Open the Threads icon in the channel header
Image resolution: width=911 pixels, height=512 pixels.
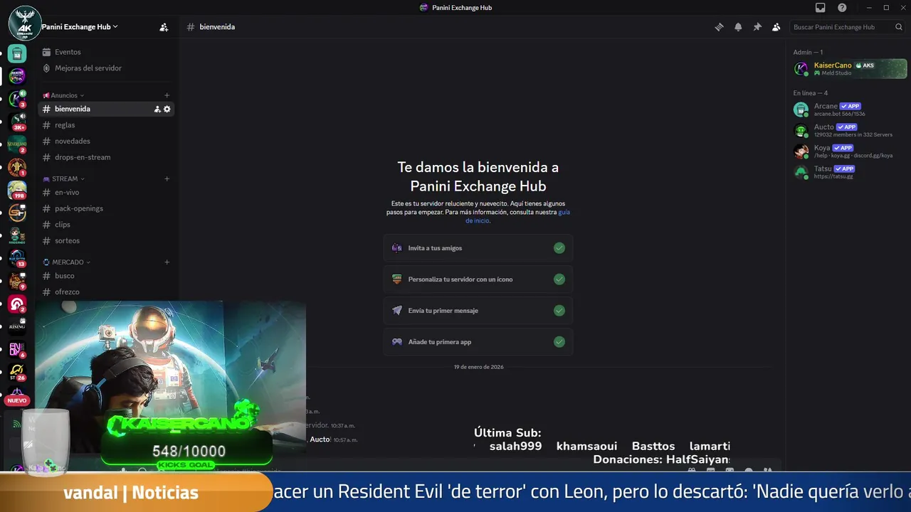(x=720, y=27)
